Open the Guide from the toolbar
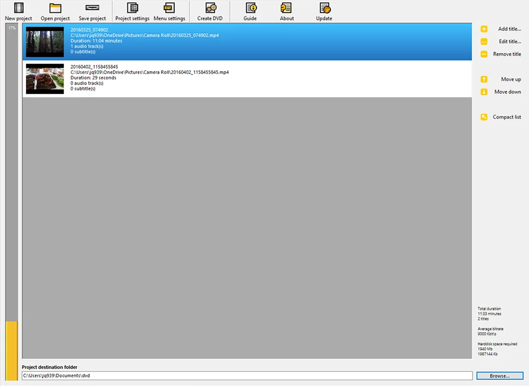 pos(251,8)
